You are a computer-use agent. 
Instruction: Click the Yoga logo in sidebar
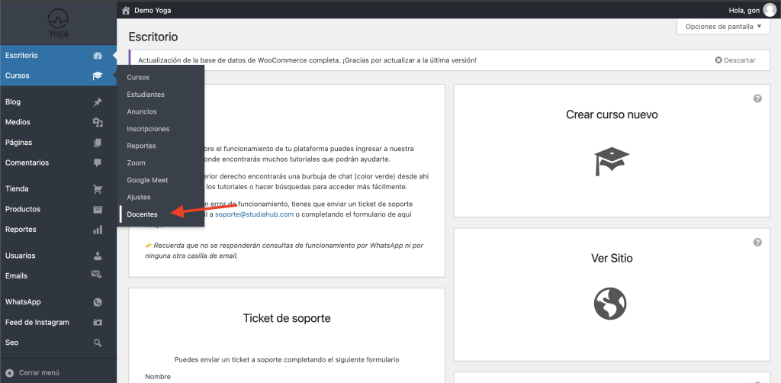[58, 24]
